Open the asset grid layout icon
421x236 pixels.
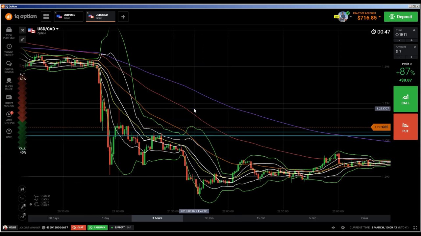point(46,16)
